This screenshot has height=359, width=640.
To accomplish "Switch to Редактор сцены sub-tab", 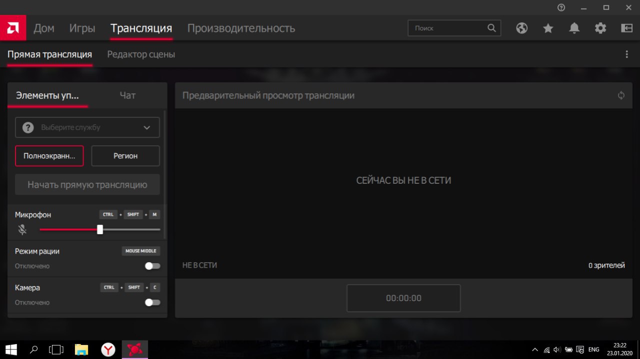I will pyautogui.click(x=141, y=54).
